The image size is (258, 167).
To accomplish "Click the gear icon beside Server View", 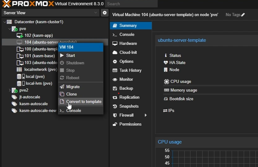I will 105,13.
